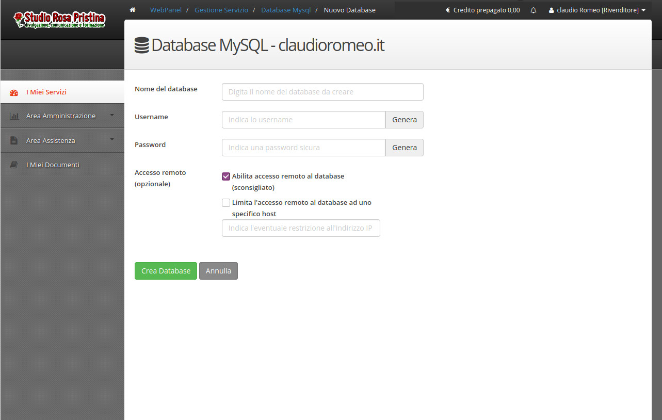Click the Accesso remoto (opzionale) label
662x420 pixels.
pyautogui.click(x=160, y=178)
